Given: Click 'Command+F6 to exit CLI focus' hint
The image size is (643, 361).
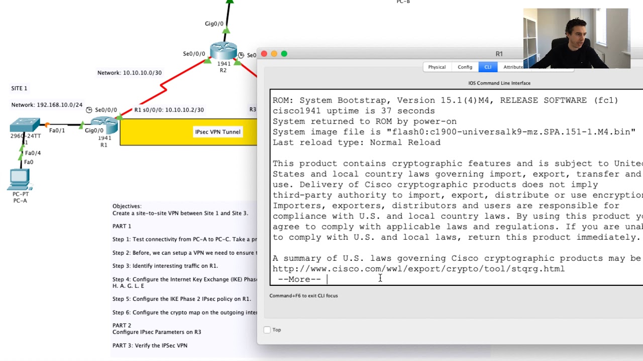Looking at the screenshot, I should tap(303, 296).
